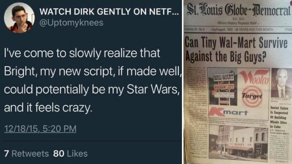Click the Volume 25, No 5 label
Screen dimensions: 292x164
point(194,29)
